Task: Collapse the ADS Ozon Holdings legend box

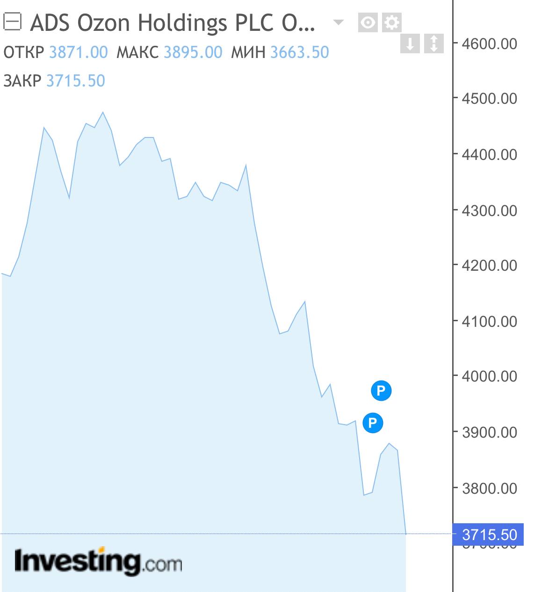Action: 12,22
